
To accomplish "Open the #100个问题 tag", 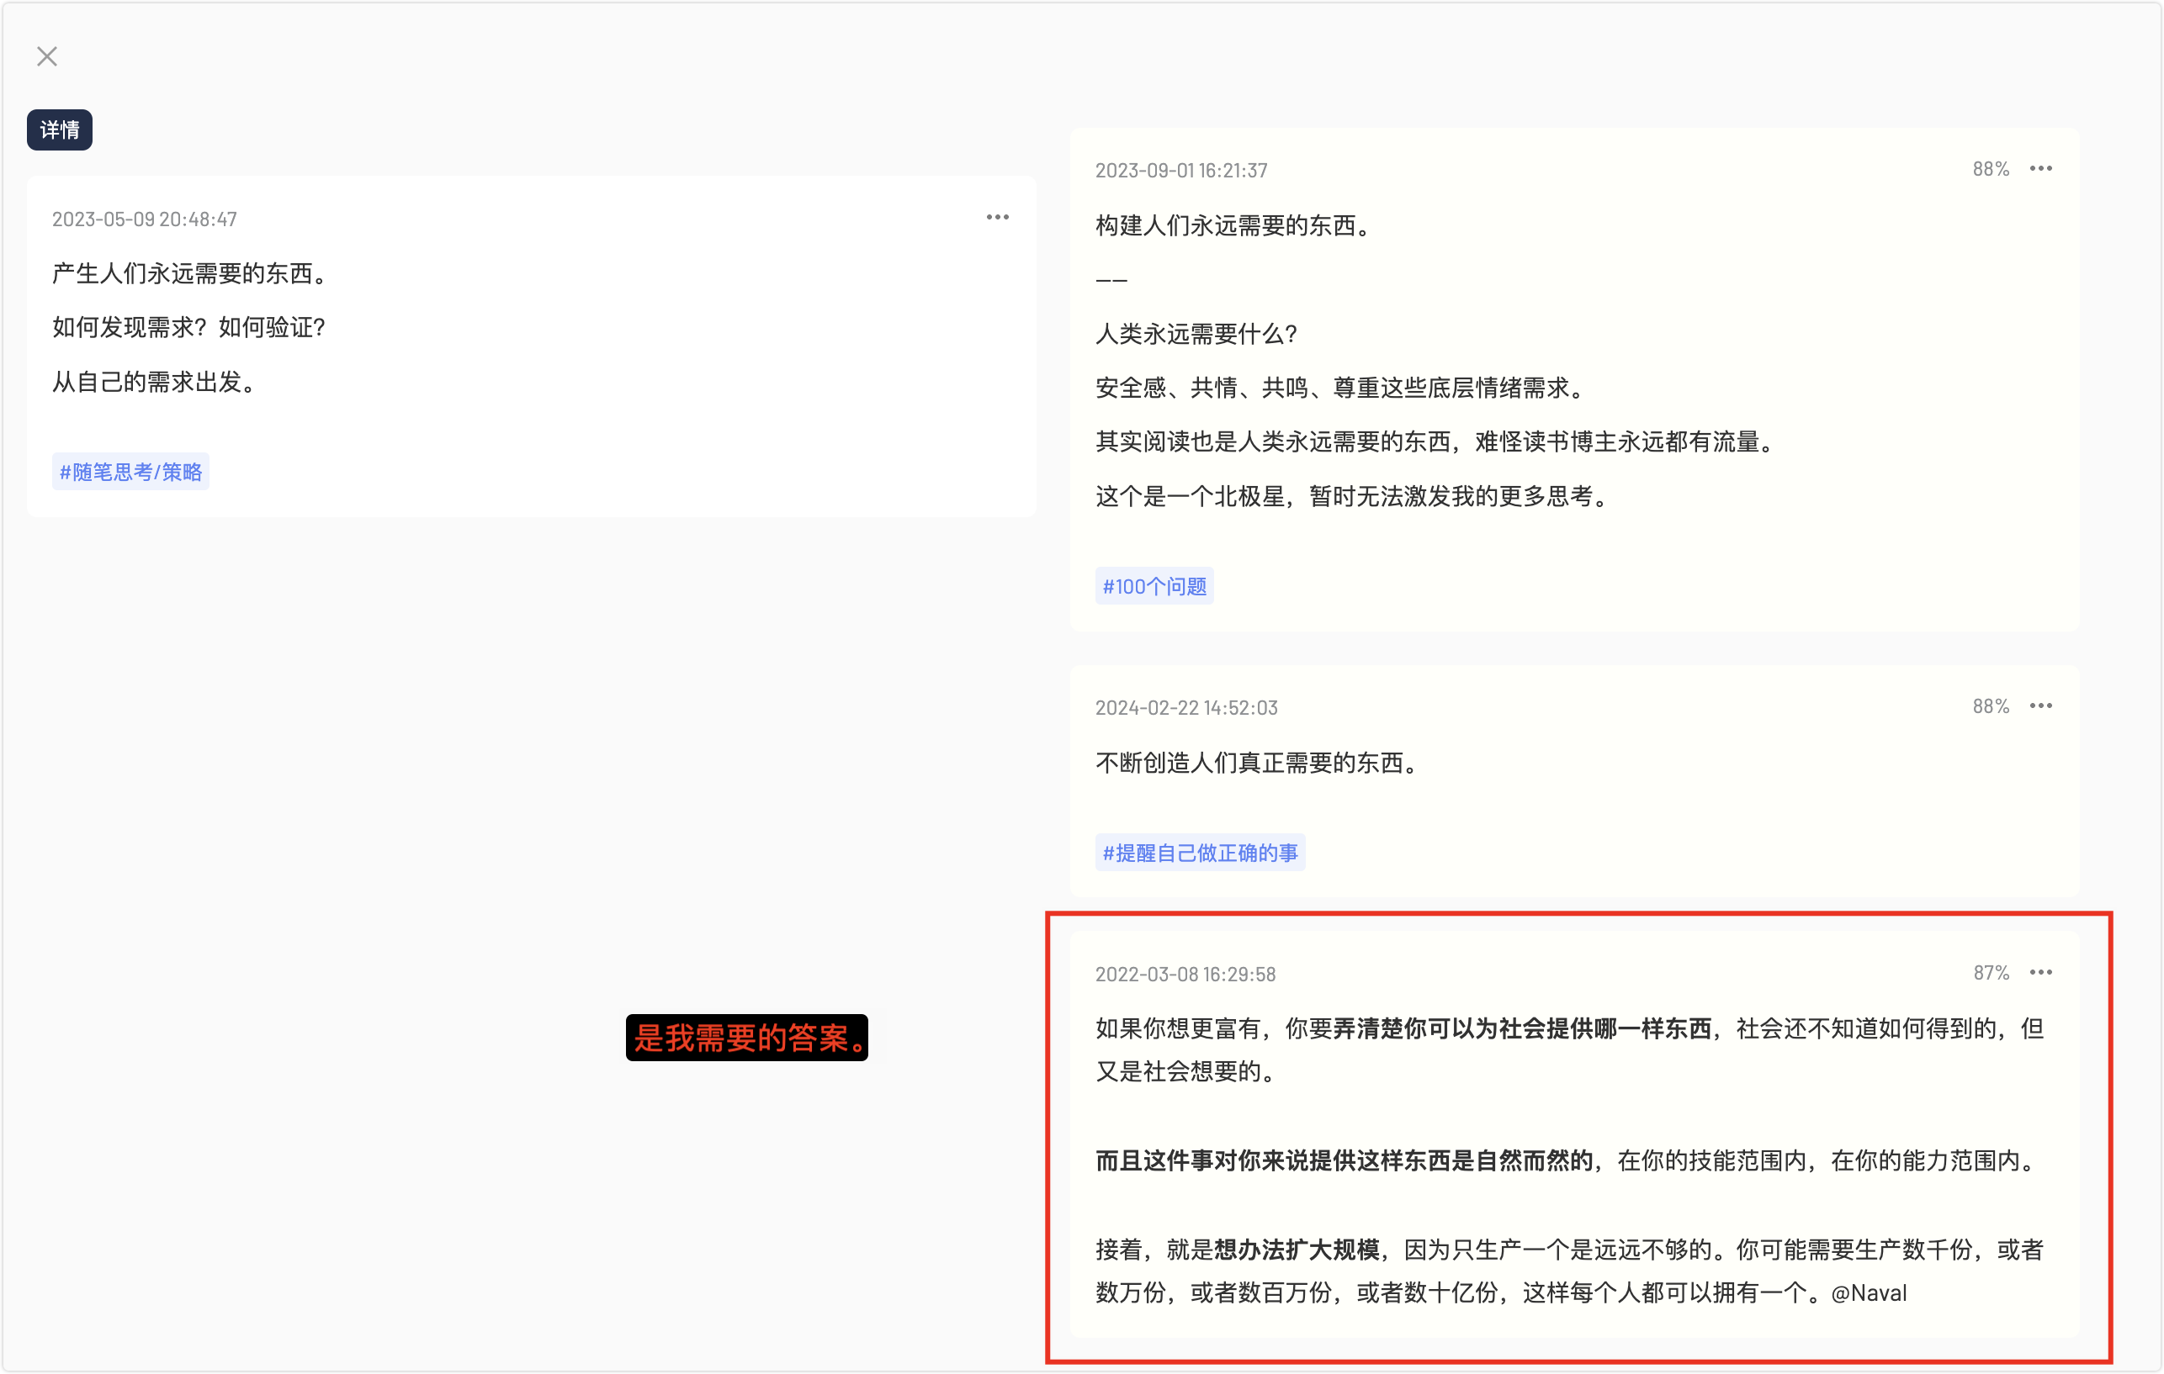I will point(1154,586).
